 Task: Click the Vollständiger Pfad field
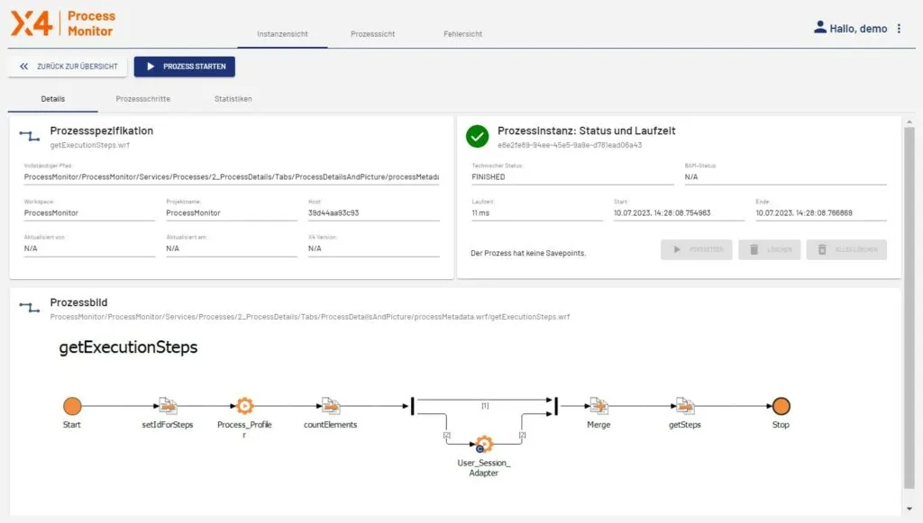(x=232, y=177)
